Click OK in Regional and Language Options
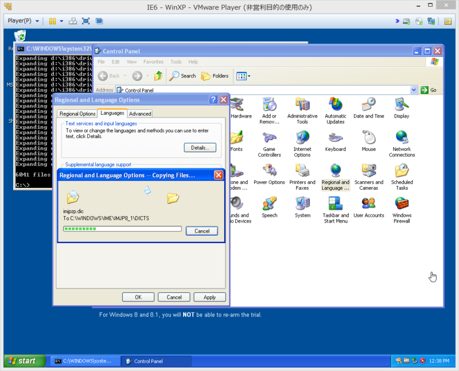The width and height of the screenshot is (459, 371). point(138,297)
